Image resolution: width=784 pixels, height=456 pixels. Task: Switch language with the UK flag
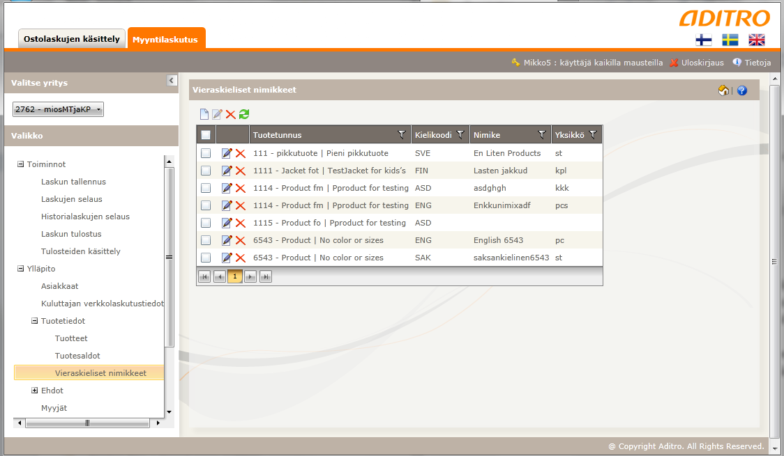tap(757, 40)
